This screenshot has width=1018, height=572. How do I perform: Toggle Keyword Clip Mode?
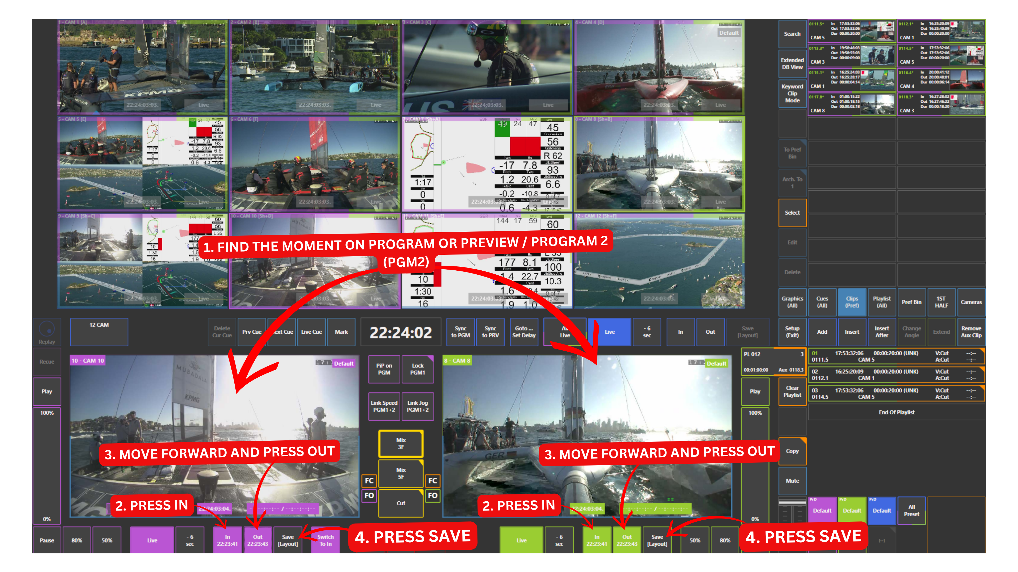coord(792,93)
